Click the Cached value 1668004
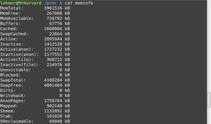The width and height of the screenshot is (211, 124). click(x=53, y=29)
